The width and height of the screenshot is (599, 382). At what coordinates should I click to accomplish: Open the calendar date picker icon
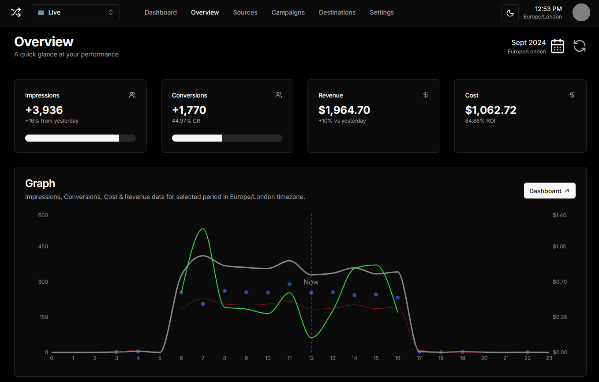[x=558, y=46]
